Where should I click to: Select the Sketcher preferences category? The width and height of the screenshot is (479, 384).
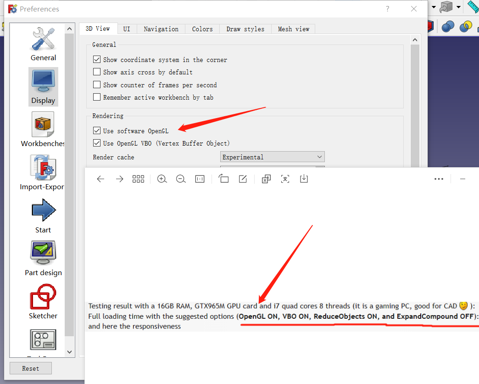43,302
